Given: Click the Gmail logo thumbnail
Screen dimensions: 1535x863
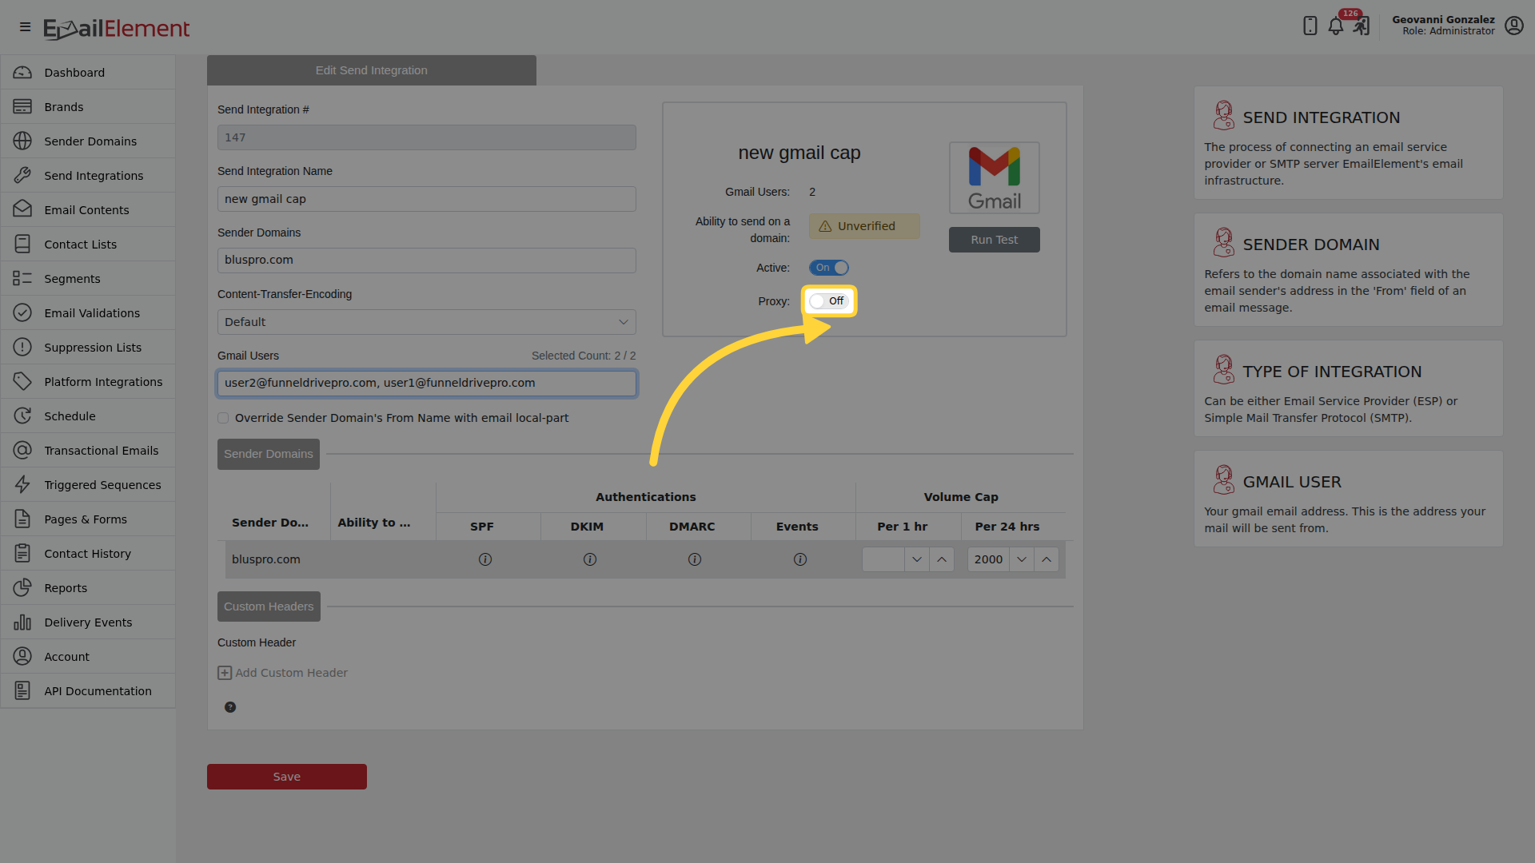Looking at the screenshot, I should (995, 177).
